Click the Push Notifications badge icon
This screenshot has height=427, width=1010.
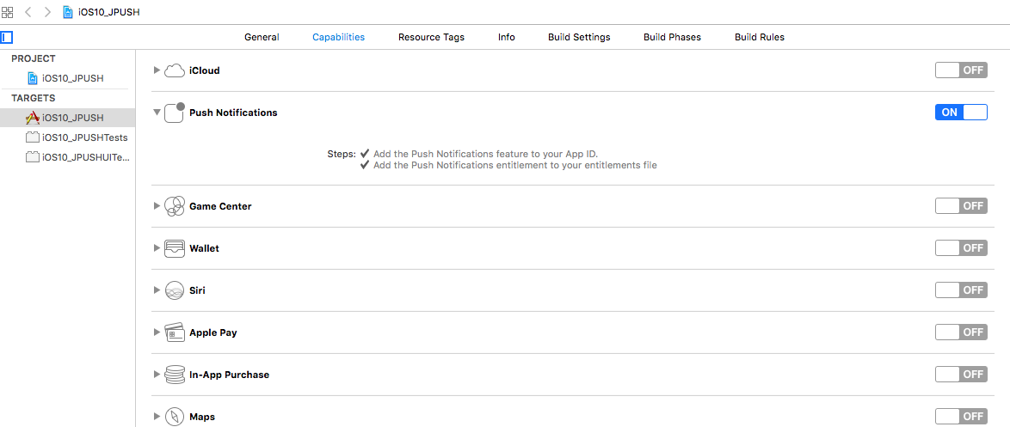(x=175, y=113)
